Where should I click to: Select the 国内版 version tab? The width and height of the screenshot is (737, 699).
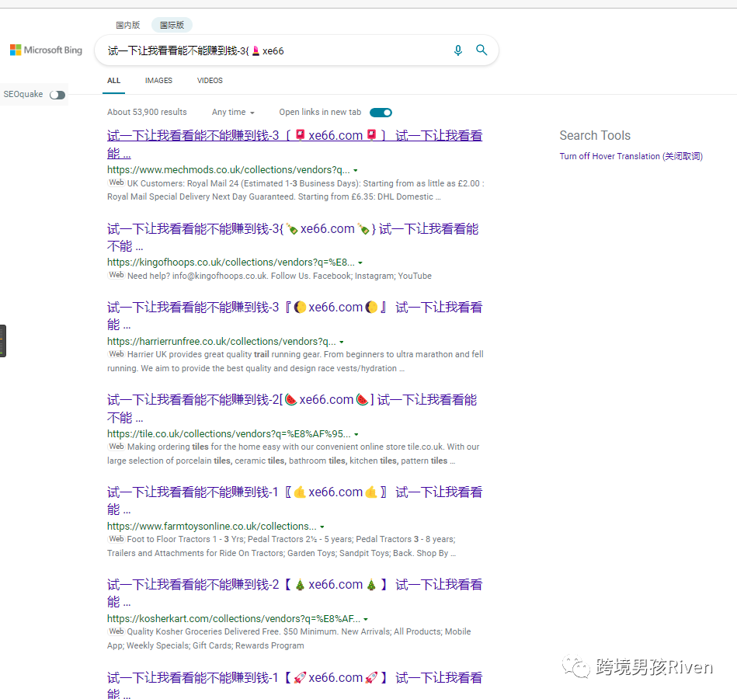pos(127,25)
